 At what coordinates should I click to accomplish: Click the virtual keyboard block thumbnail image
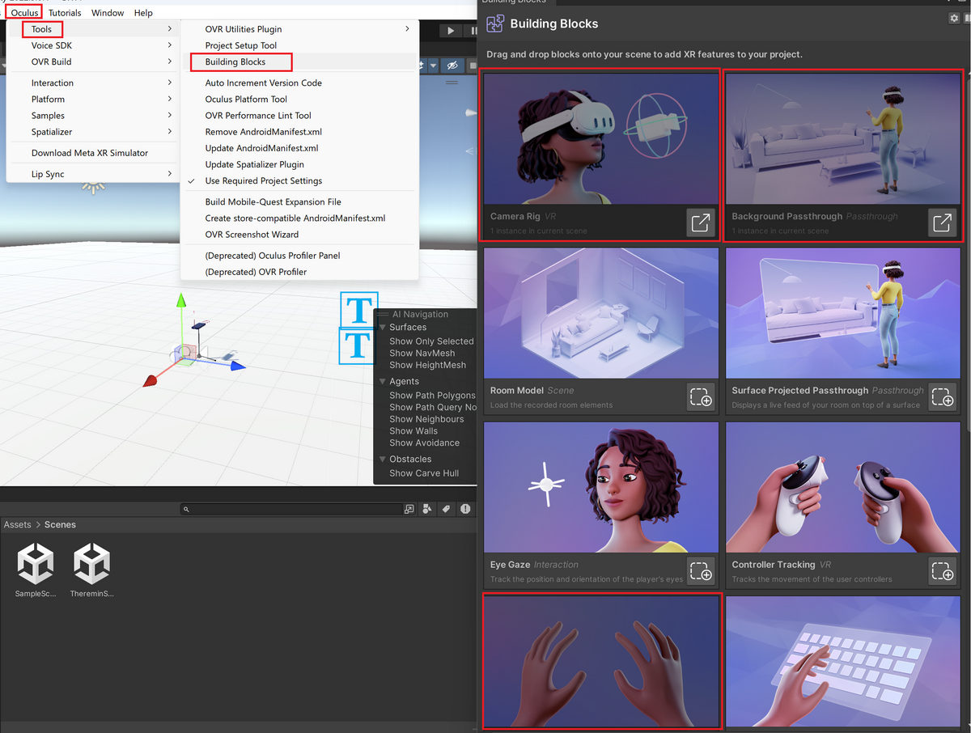pos(842,662)
